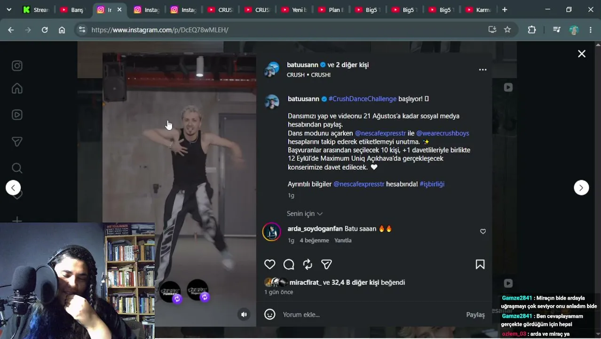Go to previous post with left arrow
Viewport: 601px width, 339px height.
click(x=13, y=187)
